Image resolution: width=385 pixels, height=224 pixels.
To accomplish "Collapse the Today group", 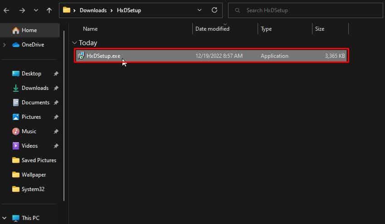I will (74, 43).
